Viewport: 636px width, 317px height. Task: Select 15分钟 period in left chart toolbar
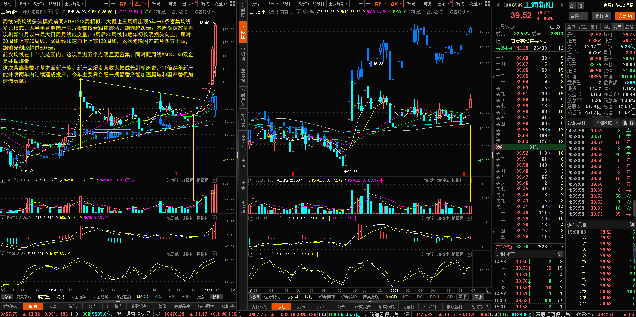(54, 4)
